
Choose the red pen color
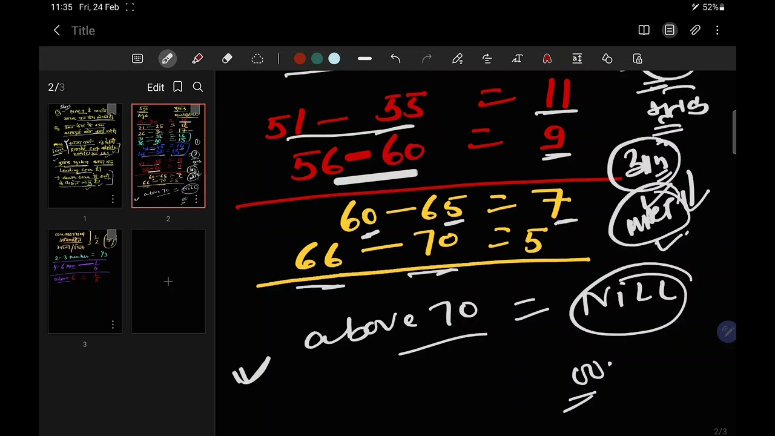pyautogui.click(x=300, y=59)
